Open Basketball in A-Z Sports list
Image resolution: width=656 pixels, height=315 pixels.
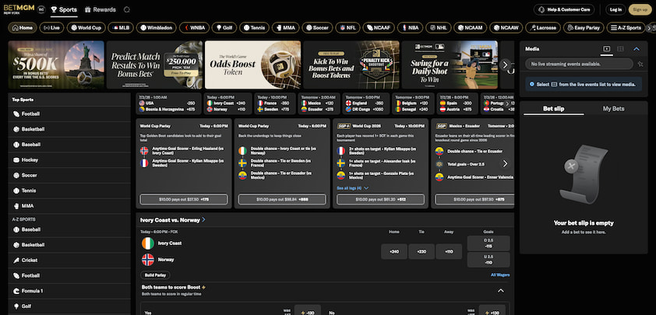pyautogui.click(x=69, y=245)
